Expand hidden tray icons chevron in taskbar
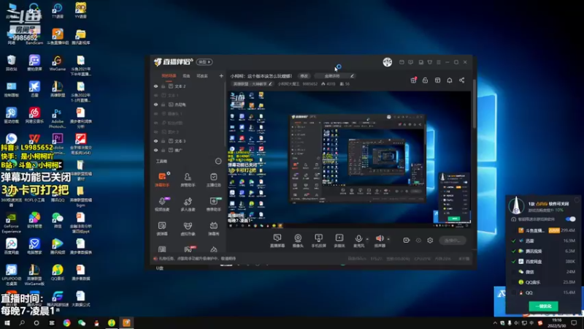The height and width of the screenshot is (329, 584). coord(495,323)
